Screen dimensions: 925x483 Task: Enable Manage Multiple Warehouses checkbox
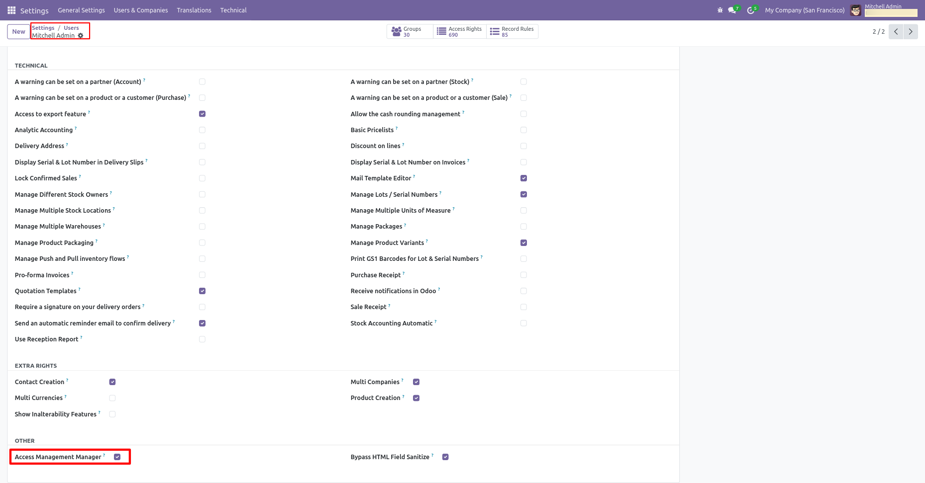[x=202, y=227]
